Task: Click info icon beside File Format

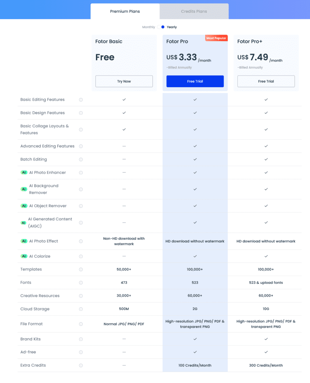Action: 81,324
